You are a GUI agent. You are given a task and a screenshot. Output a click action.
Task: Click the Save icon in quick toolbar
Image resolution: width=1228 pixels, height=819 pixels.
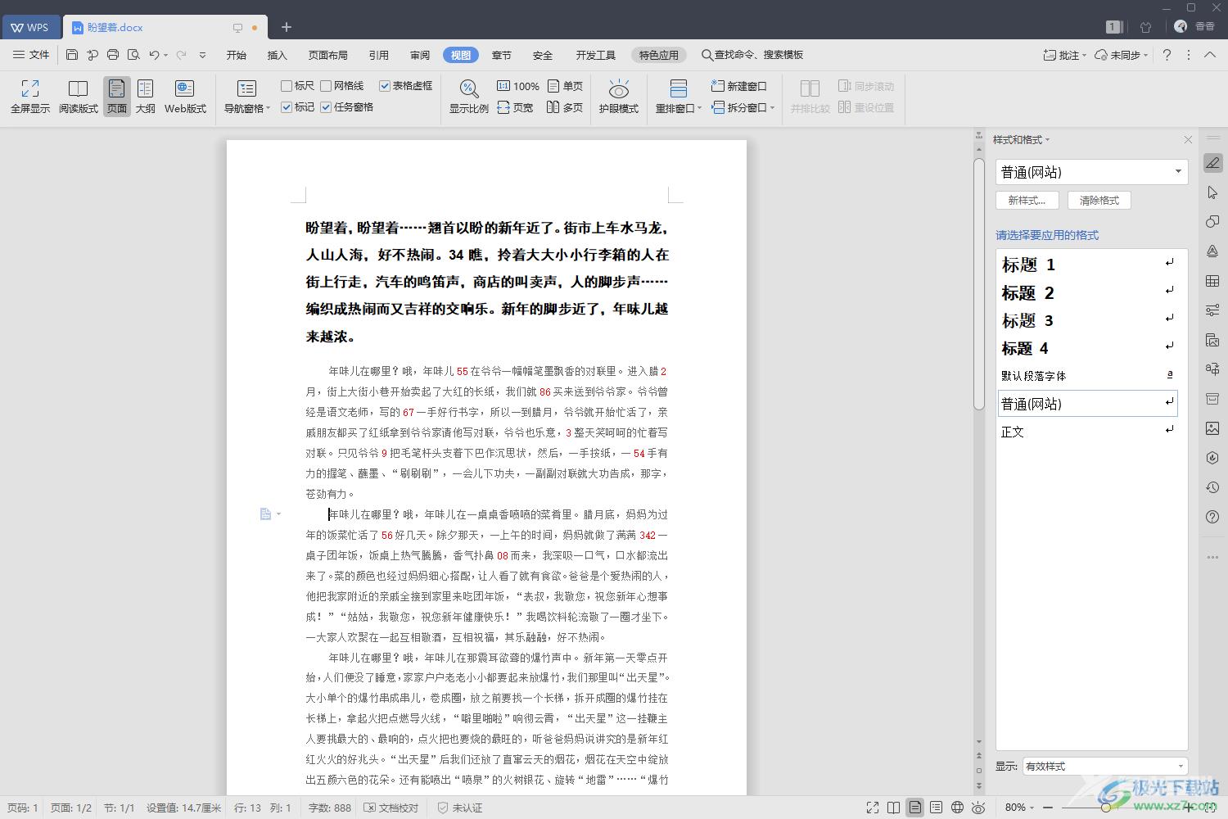[72, 55]
